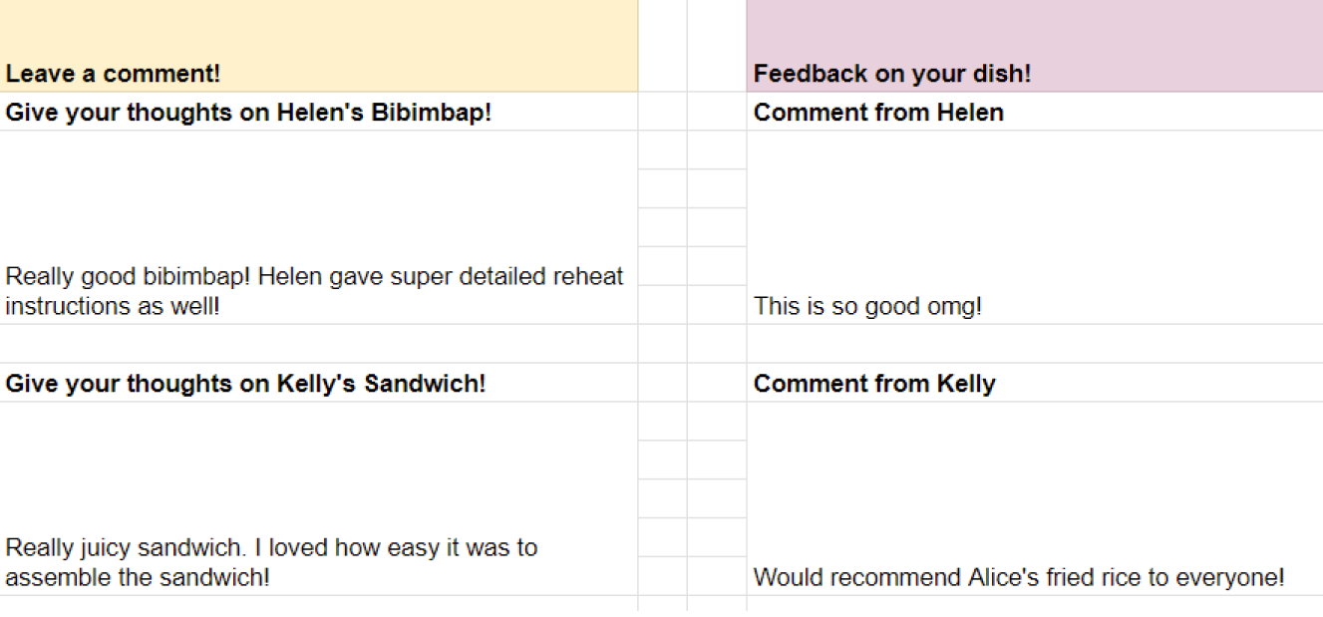Select the 'Leave a comment!' header cell
The height and width of the screenshot is (617, 1323).
tap(318, 47)
